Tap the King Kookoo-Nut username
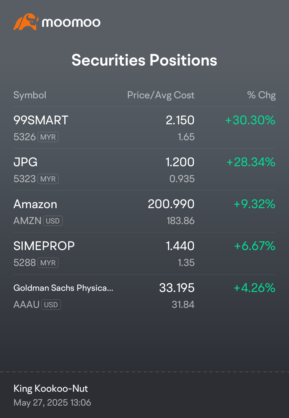The image size is (289, 418). [51, 388]
